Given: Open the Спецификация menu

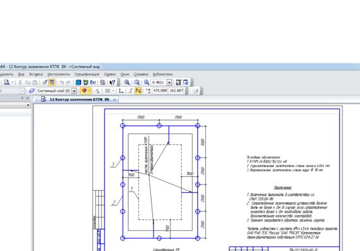Looking at the screenshot, I should click(87, 74).
